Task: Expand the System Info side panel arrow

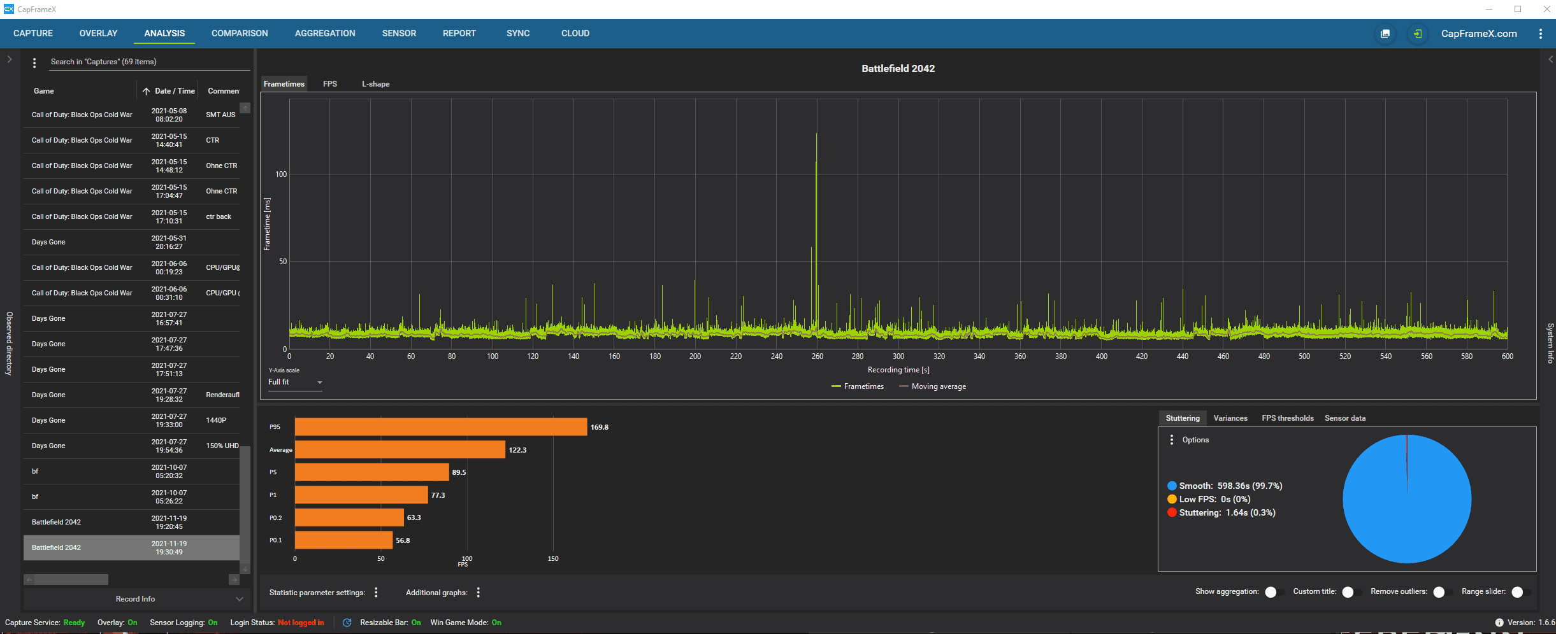Action: tap(1550, 59)
